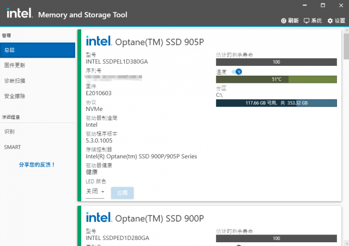
Task: Click the 905P estimated life bar showing 100
Action: click(276, 62)
